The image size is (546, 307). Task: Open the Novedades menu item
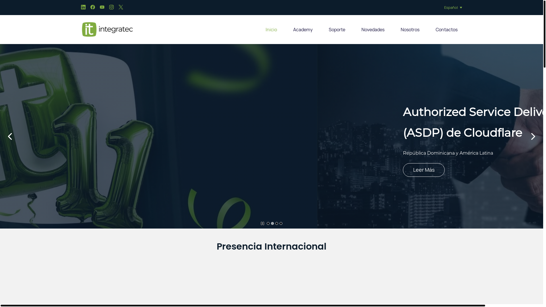coord(373,30)
